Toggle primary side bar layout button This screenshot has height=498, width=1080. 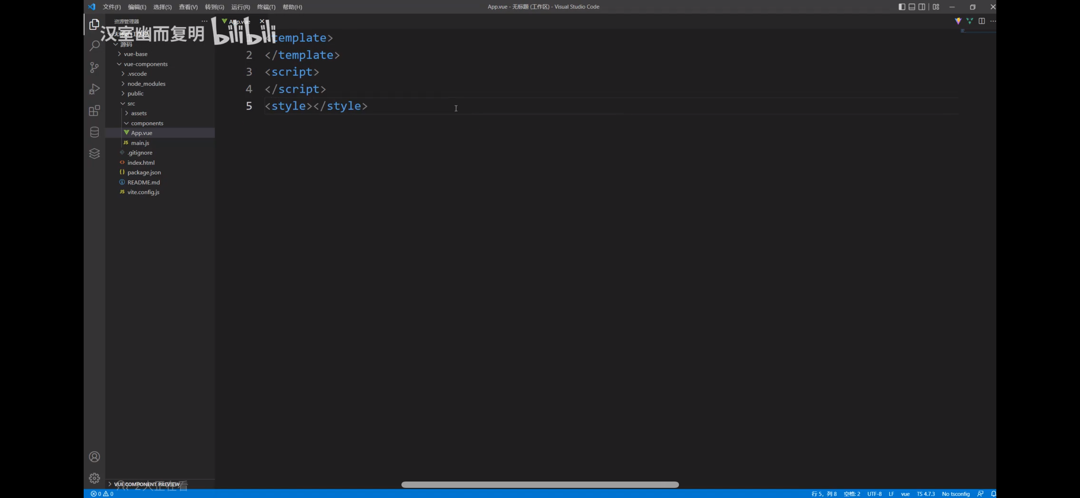click(902, 7)
